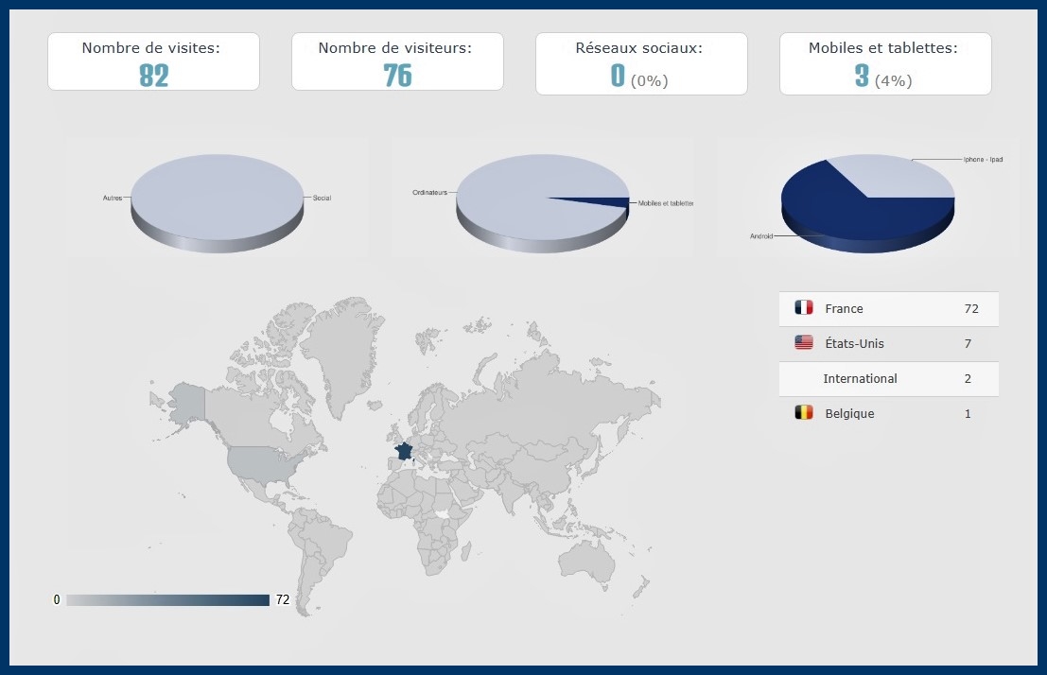1047x675 pixels.
Task: Open the Nombre de visites card
Action: (x=153, y=61)
